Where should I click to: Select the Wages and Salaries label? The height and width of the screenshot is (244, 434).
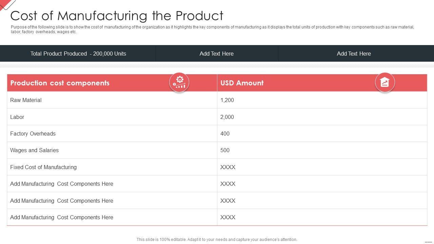tap(34, 150)
